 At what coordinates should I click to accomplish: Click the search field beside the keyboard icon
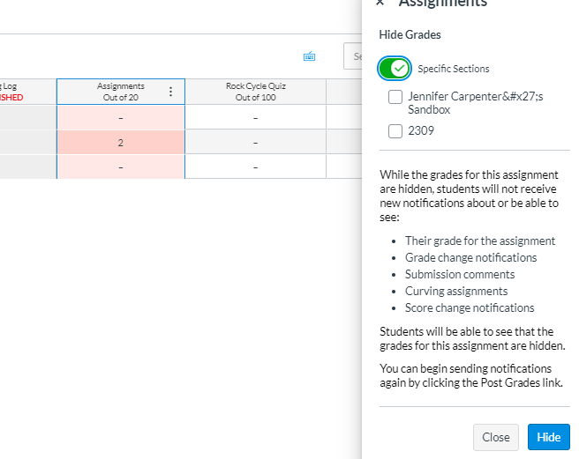[x=353, y=56]
